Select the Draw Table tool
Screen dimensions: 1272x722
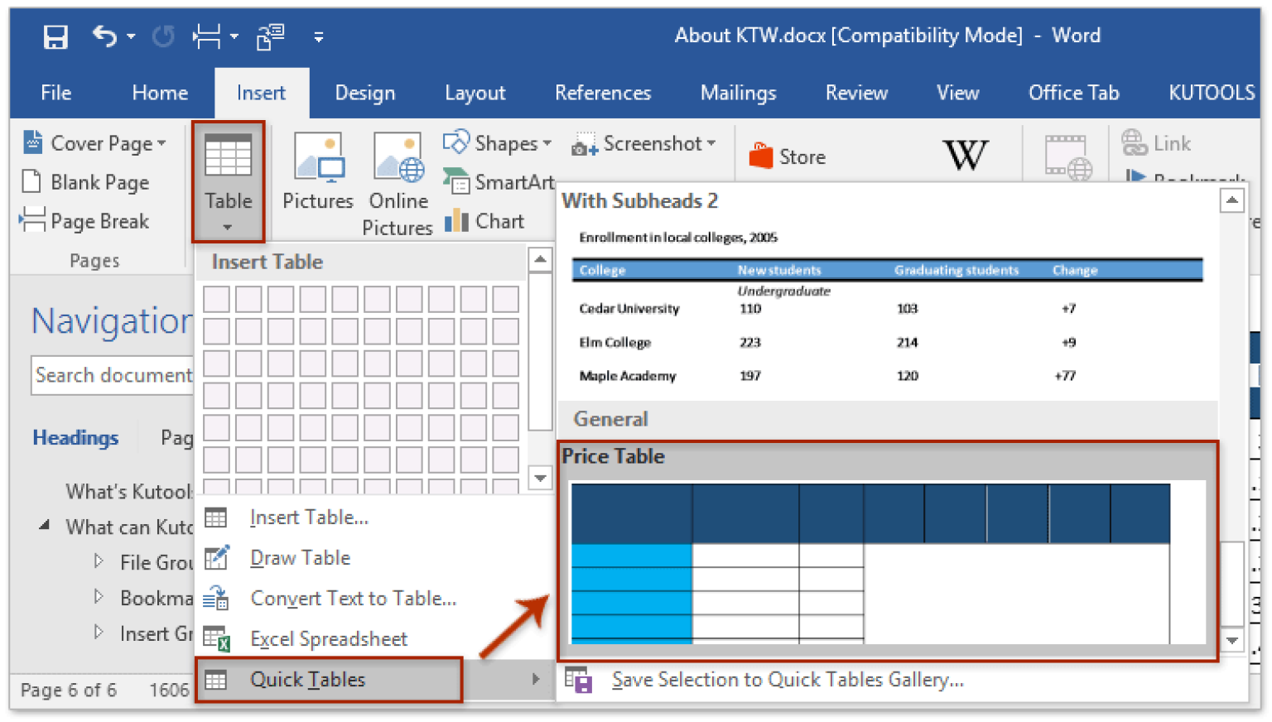pyautogui.click(x=300, y=557)
